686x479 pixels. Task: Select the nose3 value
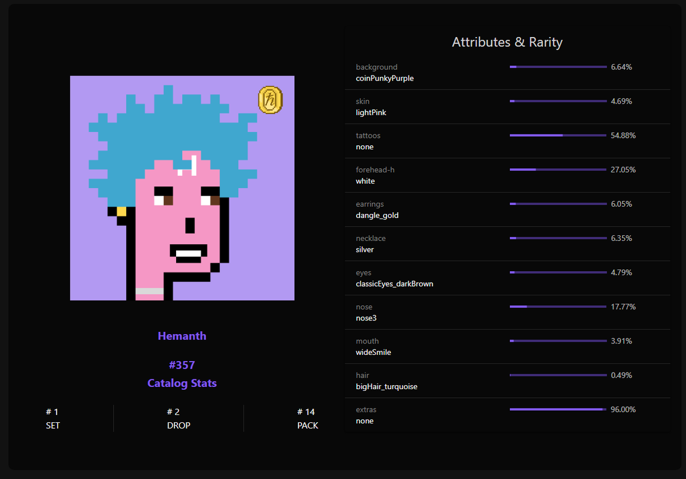point(366,318)
